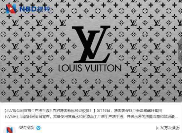Click headline text 应对法国新冠肺炎疫情

click(71, 110)
